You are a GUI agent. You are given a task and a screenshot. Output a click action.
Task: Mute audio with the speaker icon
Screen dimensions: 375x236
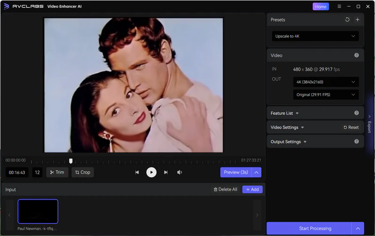[180, 172]
